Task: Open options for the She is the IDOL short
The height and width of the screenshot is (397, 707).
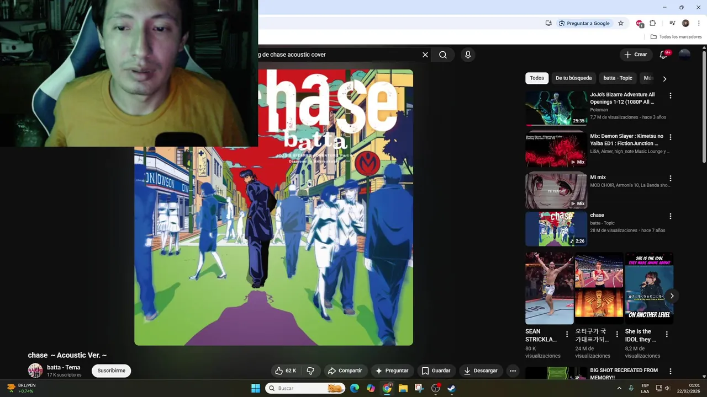Action: click(x=667, y=334)
